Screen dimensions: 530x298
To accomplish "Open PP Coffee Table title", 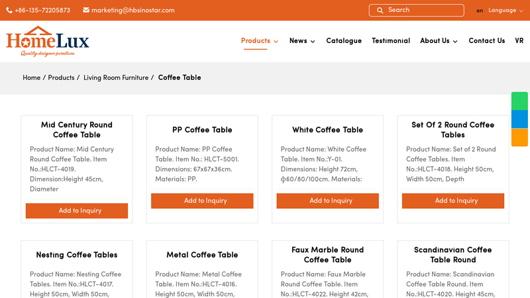I will (202, 130).
